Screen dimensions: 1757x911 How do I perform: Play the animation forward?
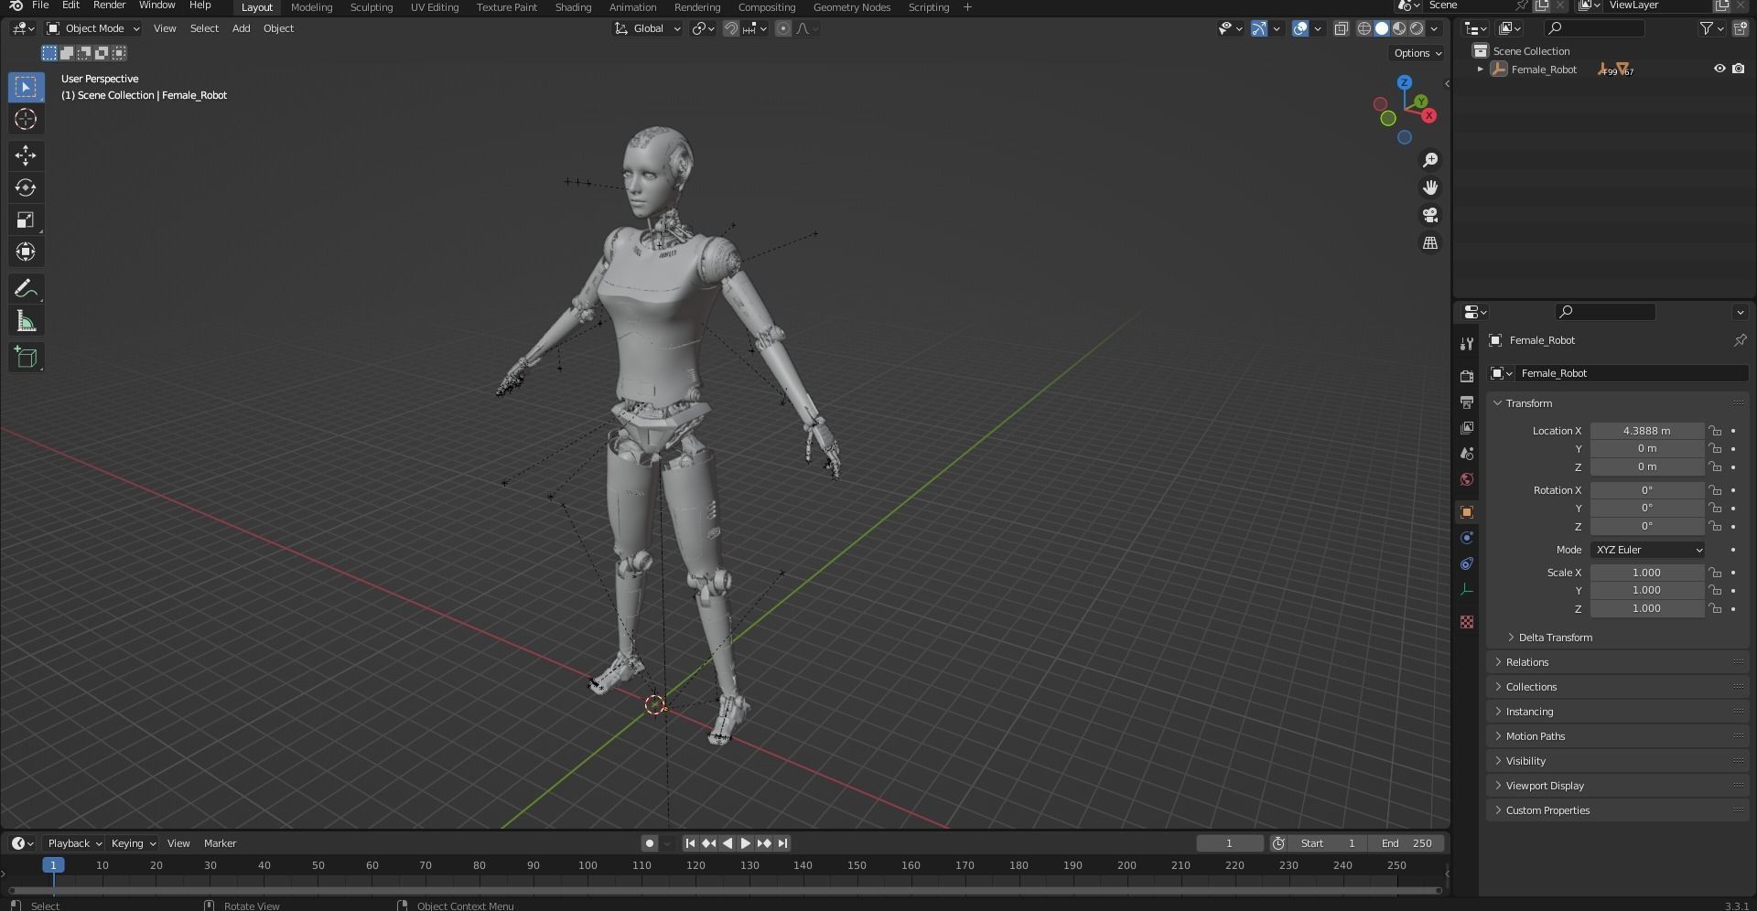click(746, 843)
